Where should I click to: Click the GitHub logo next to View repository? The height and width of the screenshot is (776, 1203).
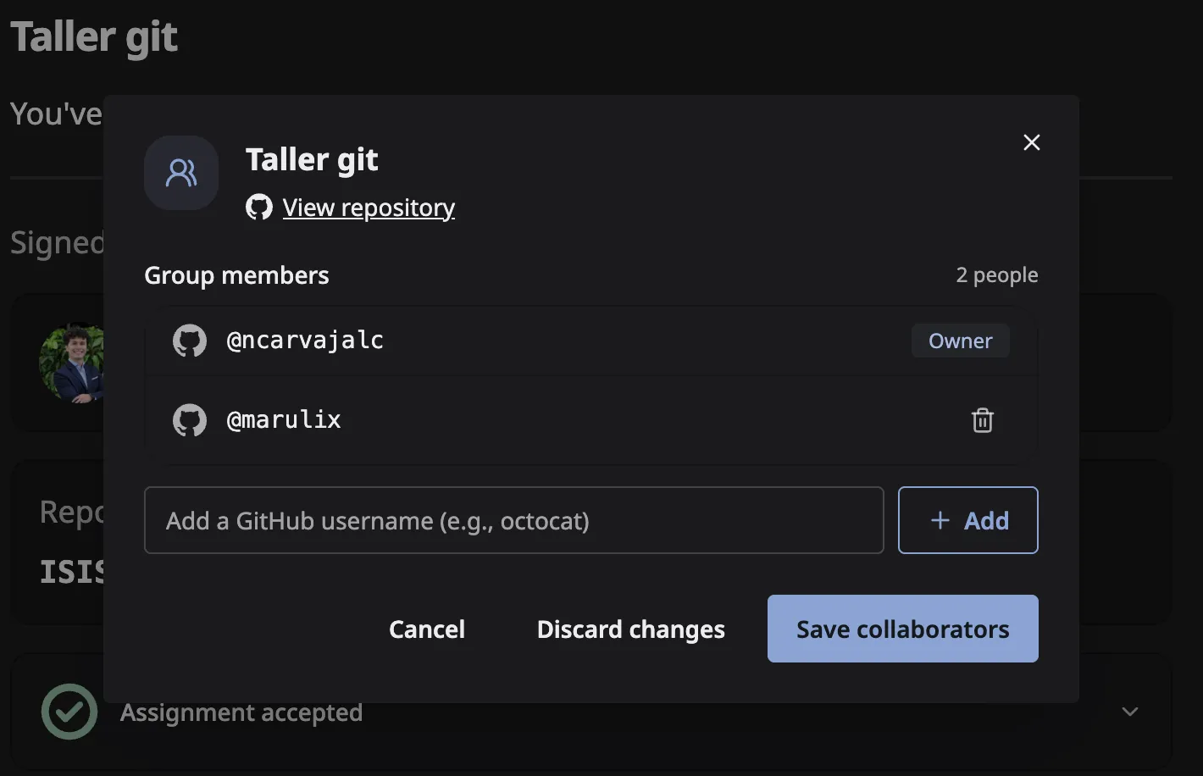[259, 207]
